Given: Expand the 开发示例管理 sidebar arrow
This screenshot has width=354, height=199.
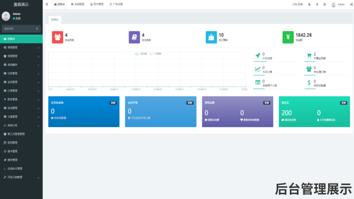Looking at the screenshot, I should coord(39,177).
